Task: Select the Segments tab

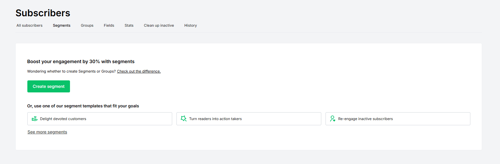Action: click(x=62, y=25)
